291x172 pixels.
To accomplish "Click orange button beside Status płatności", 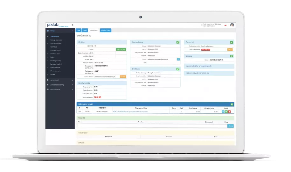I will (230, 50).
